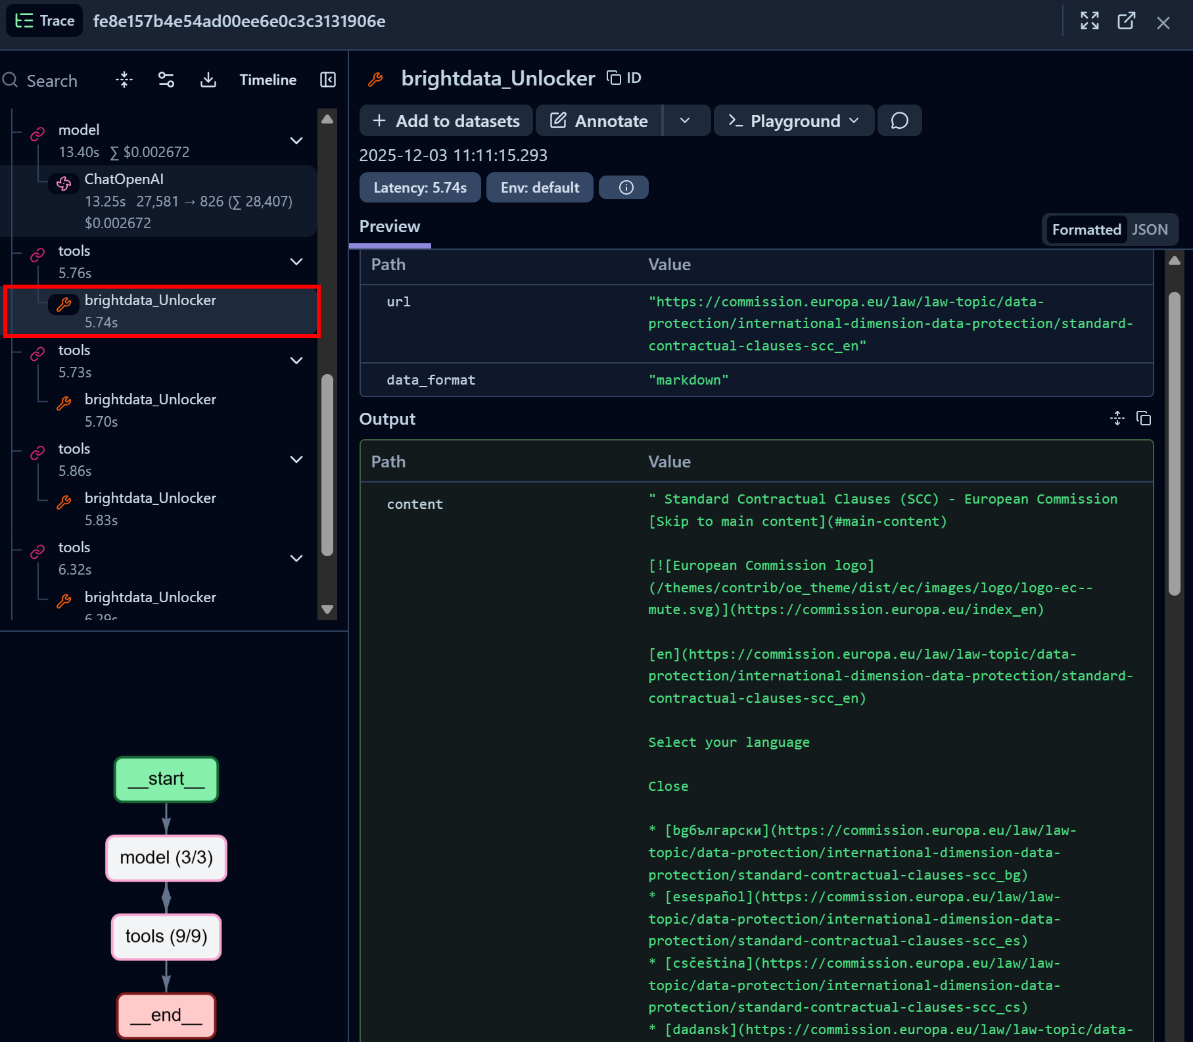Open the Playground dropdown

coord(793,120)
